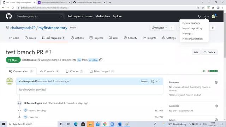This screenshot has height=127, width=226.
Task: Go to GitHub home via Octocat logo
Action: tap(9, 16)
